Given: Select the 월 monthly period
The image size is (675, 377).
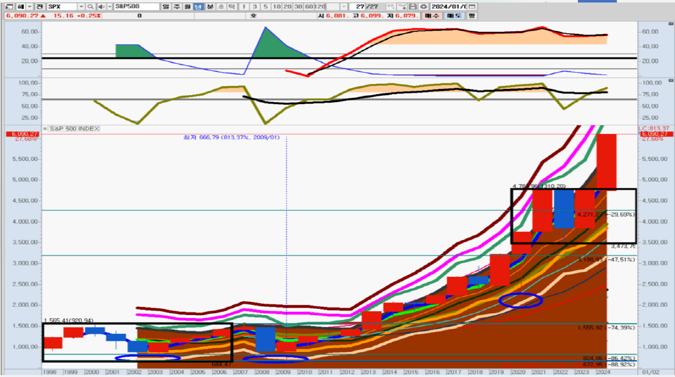Looking at the screenshot, I should coord(187,7).
